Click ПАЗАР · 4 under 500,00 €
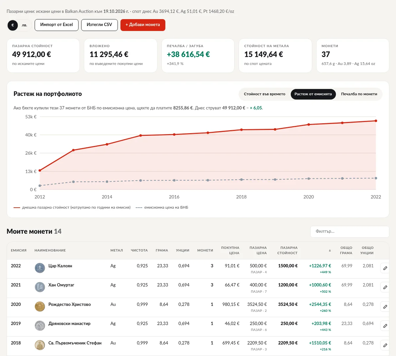The image size is (396, 356). click(259, 272)
